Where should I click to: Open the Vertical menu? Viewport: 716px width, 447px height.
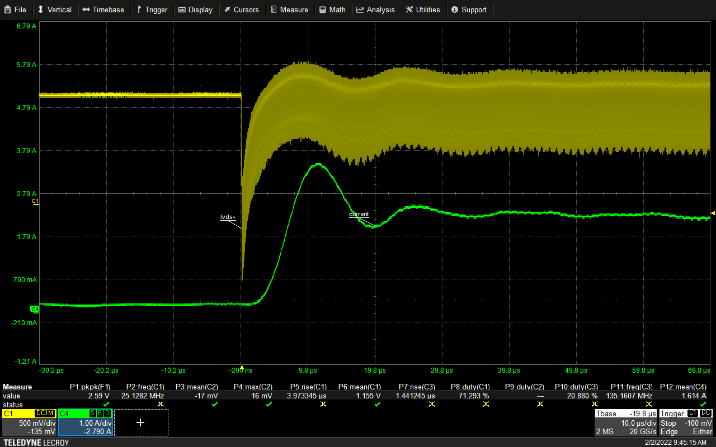pyautogui.click(x=54, y=9)
